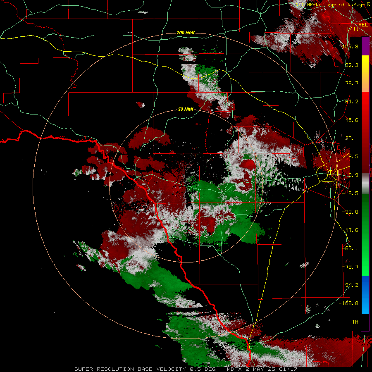372x372 pixels.
Task: Click the -63.1 value on velocity scale
Action: click(350, 248)
